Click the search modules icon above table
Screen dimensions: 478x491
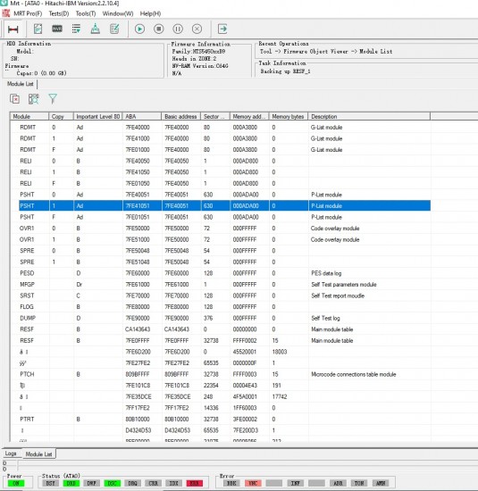34,99
